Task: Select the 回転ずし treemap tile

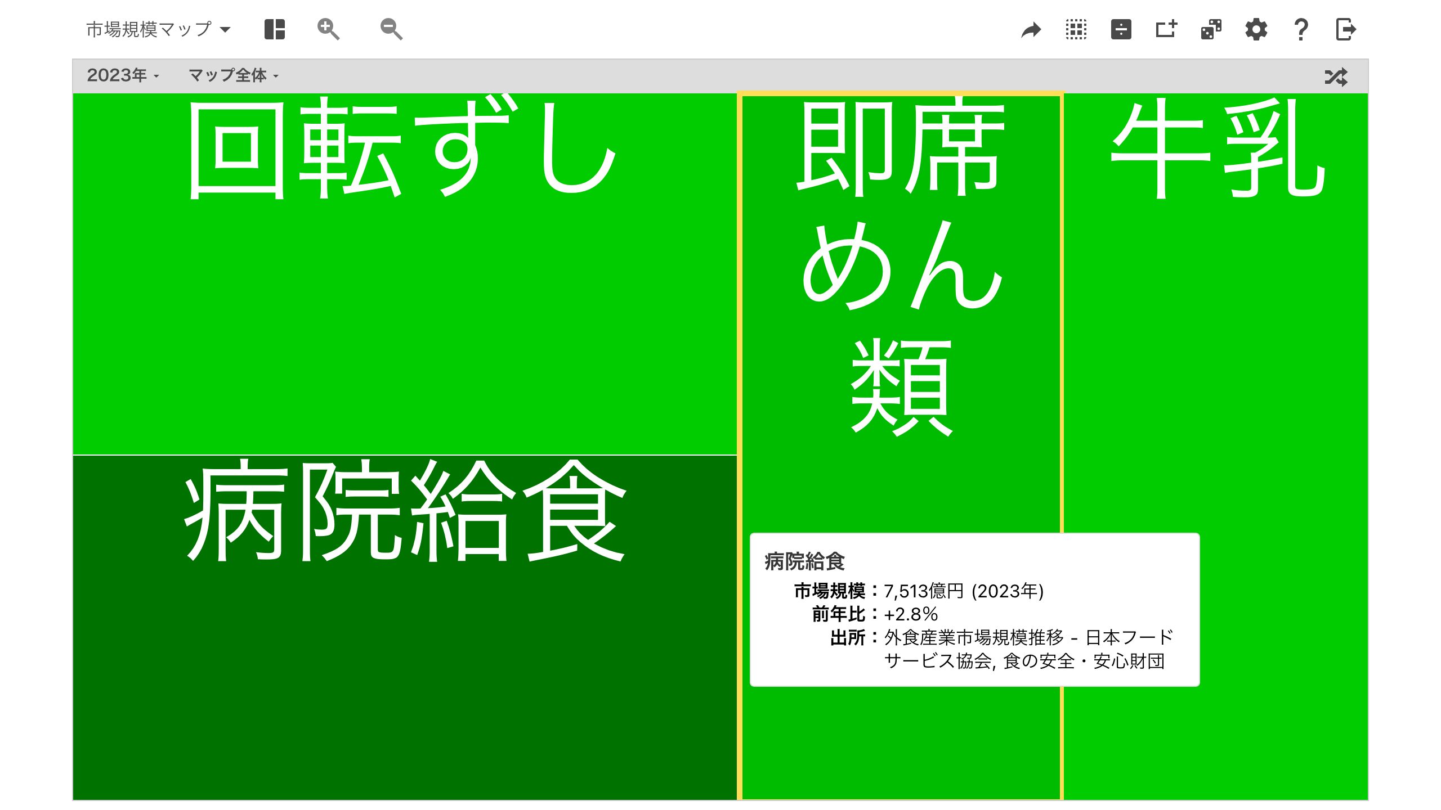Action: 404,273
